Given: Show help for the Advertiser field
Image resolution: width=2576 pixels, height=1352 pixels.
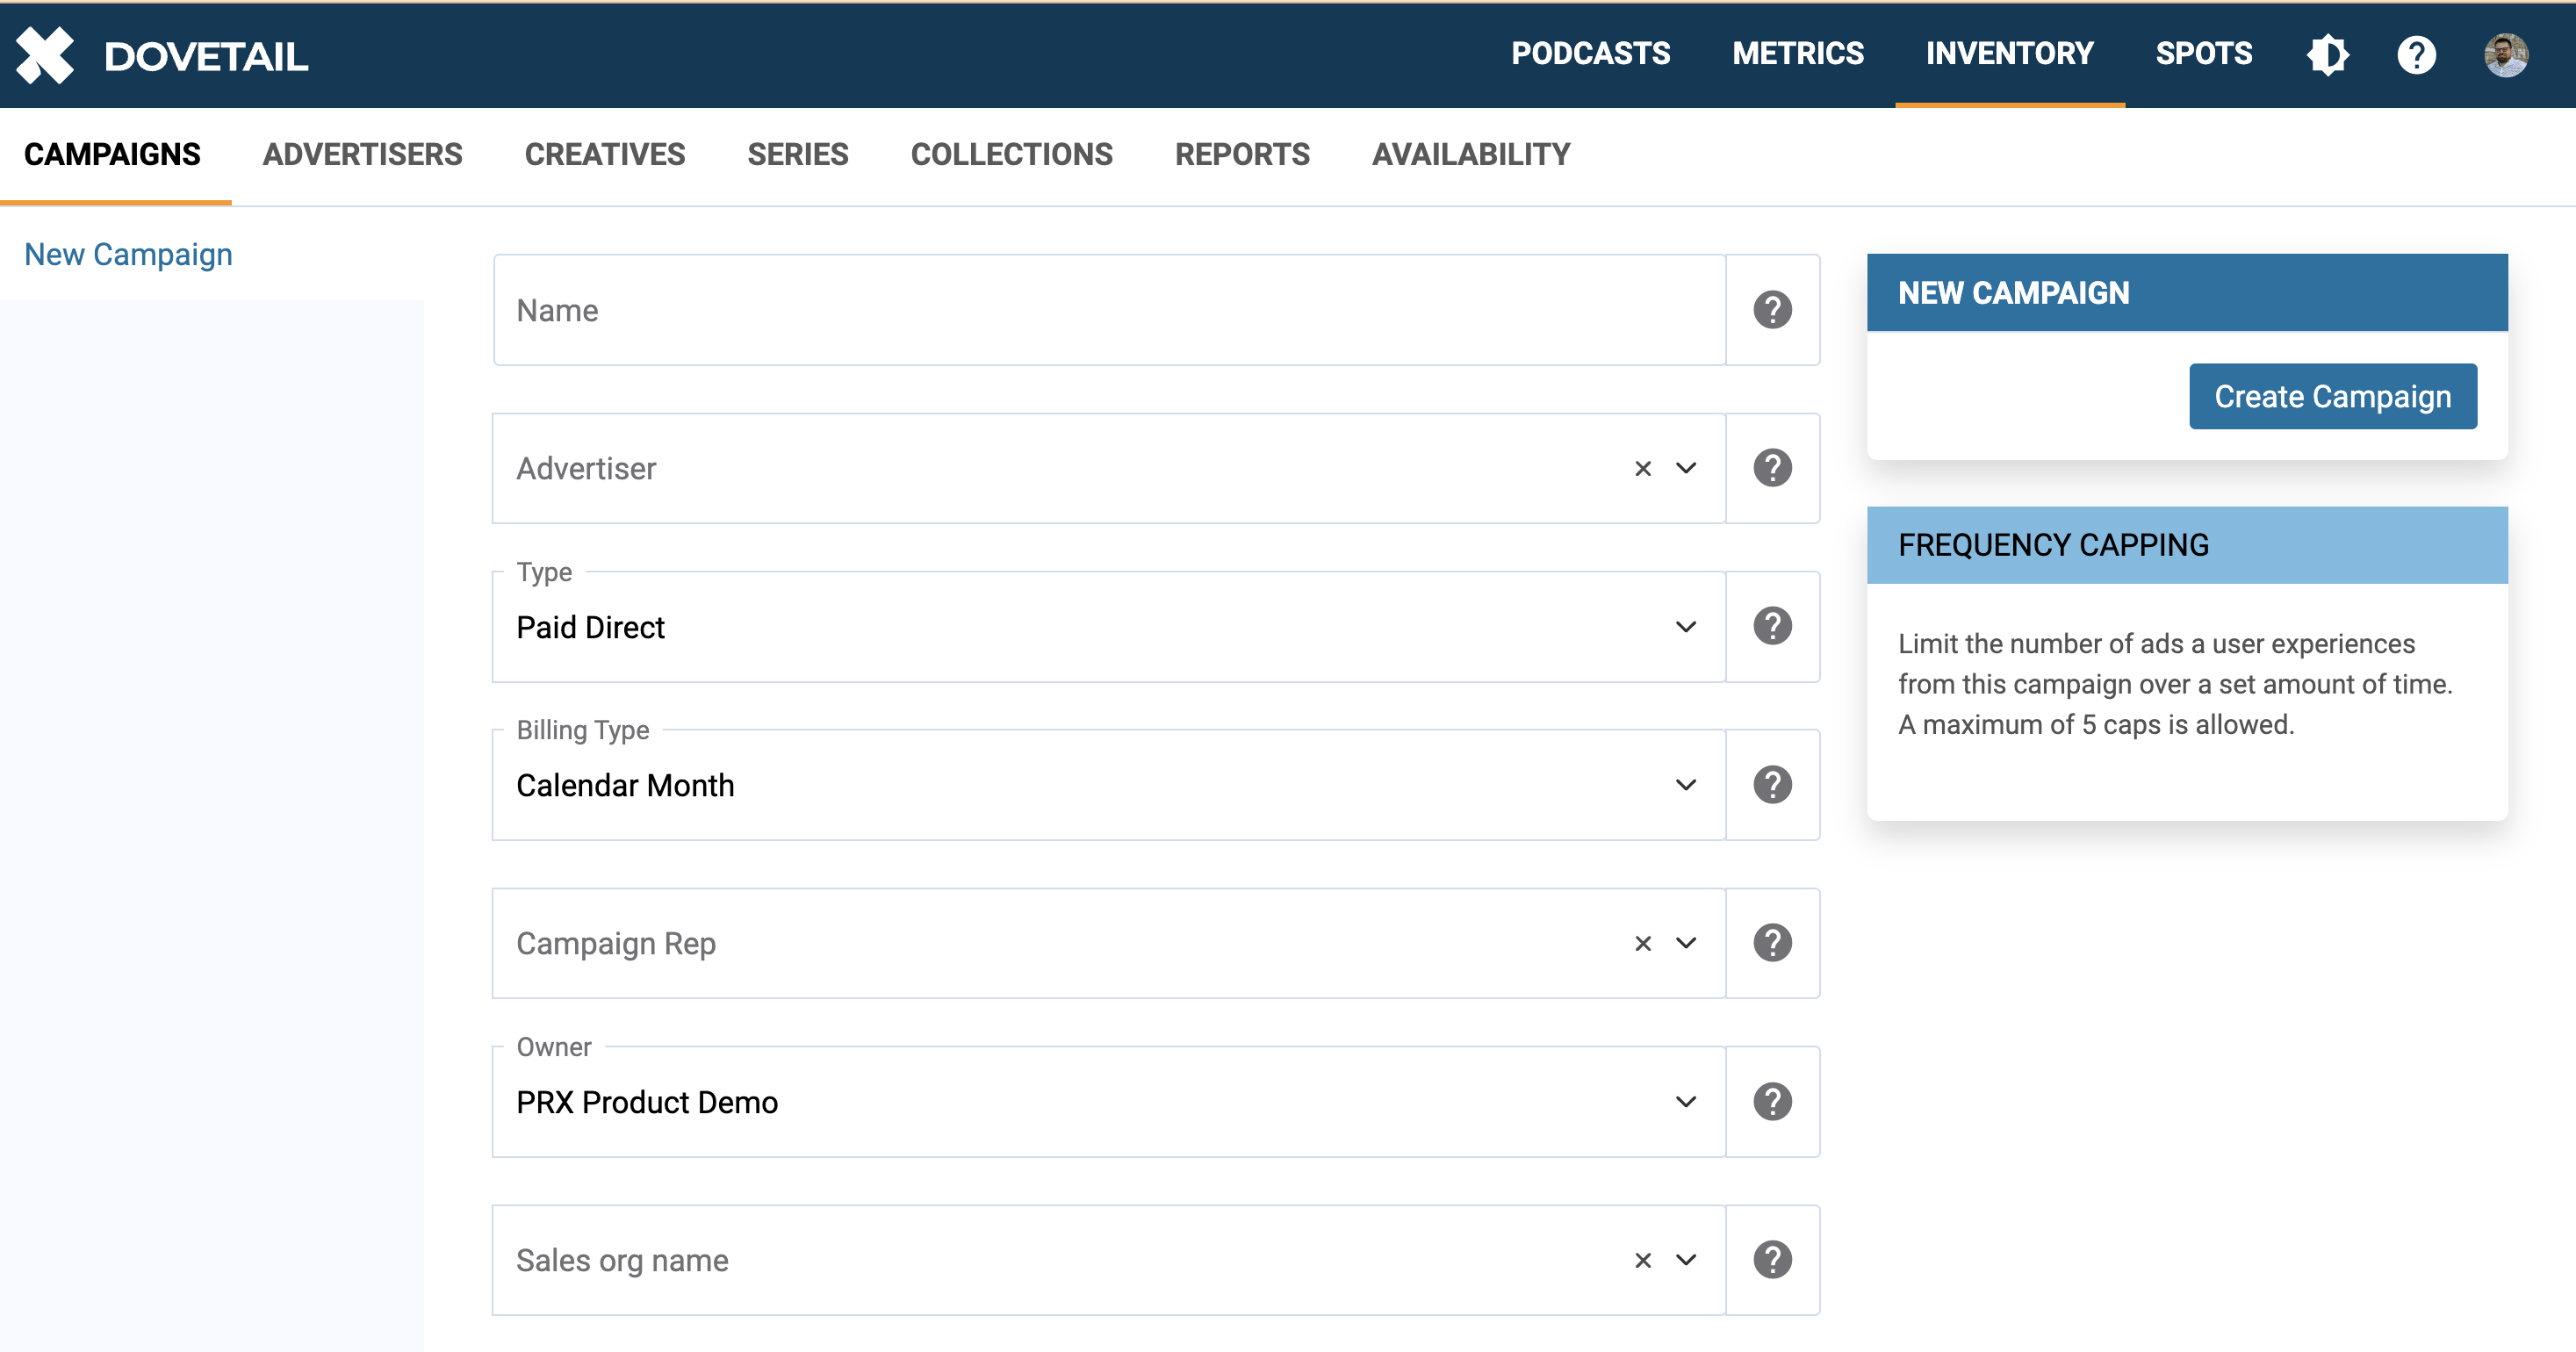Looking at the screenshot, I should pos(1772,468).
